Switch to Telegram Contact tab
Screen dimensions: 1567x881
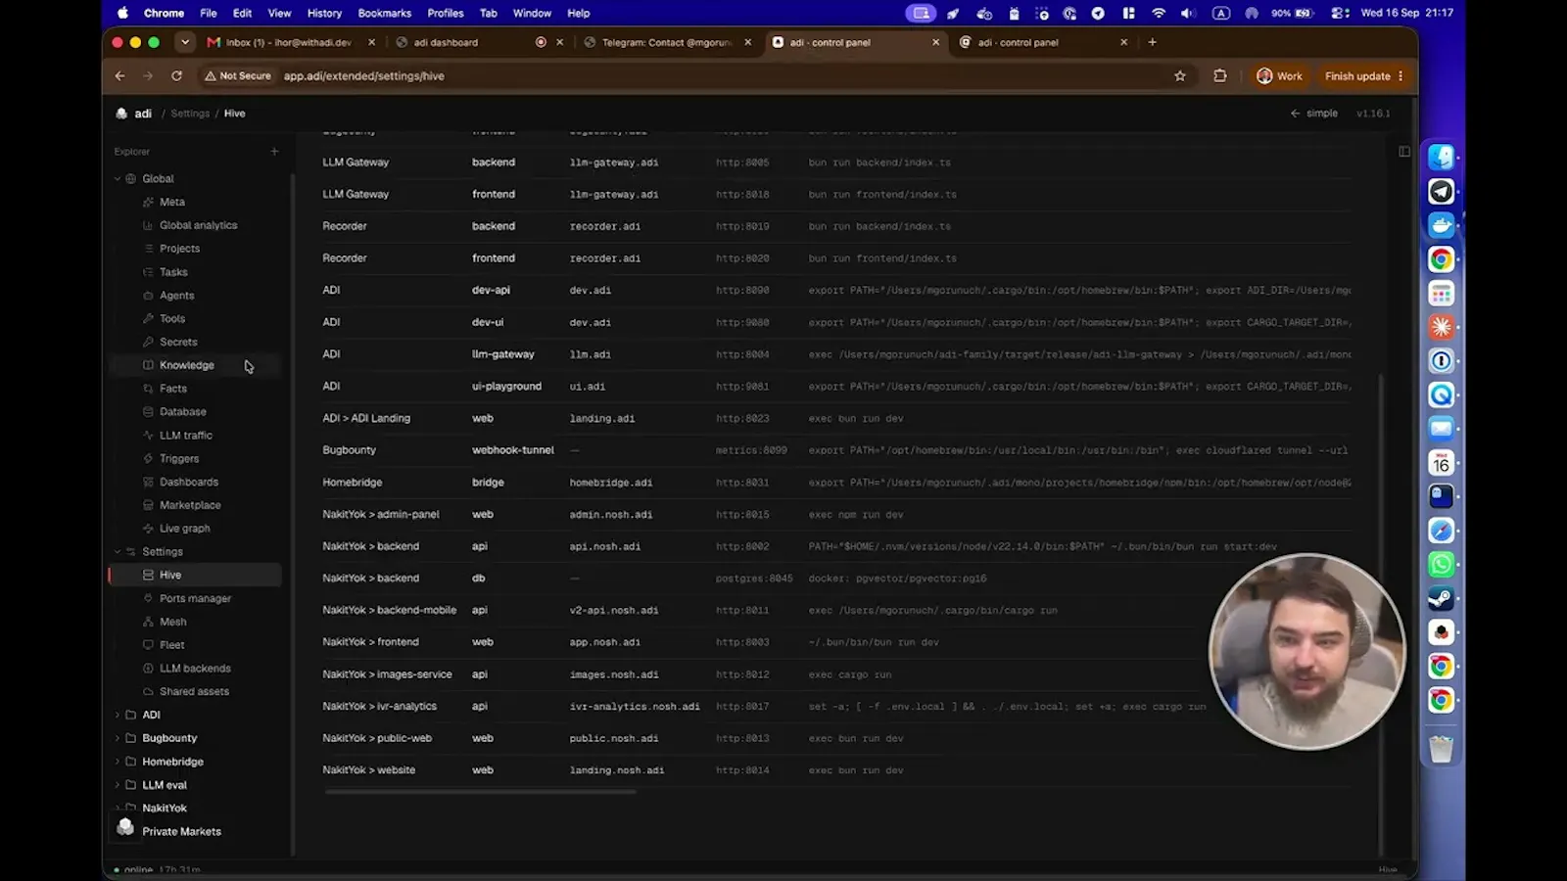[666, 42]
